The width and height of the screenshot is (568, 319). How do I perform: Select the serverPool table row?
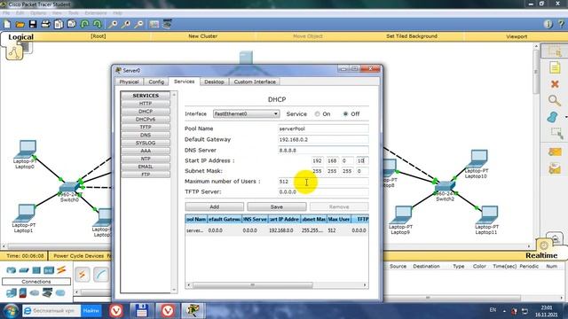click(277, 230)
